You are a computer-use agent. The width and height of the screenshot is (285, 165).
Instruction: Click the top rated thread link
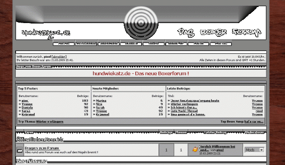click(x=254, y=122)
